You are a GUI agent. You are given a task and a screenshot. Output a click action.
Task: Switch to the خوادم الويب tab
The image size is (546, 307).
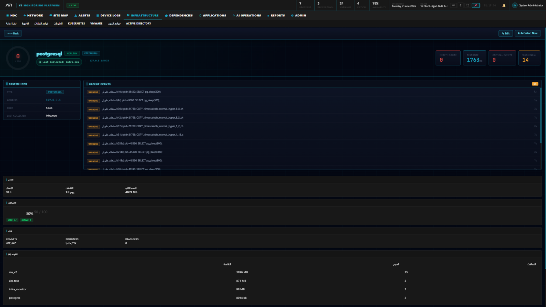114,24
